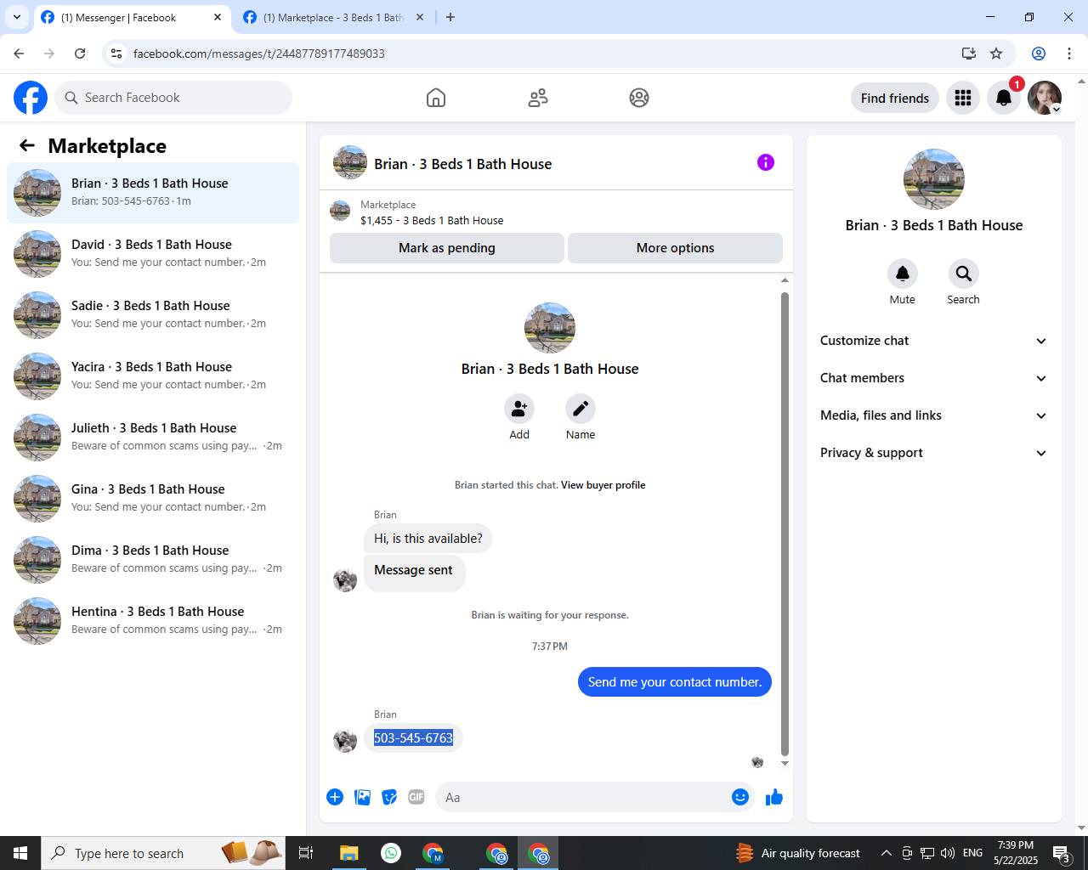Screen dimensions: 1088x870
Task: Search within the conversation
Action: (963, 274)
